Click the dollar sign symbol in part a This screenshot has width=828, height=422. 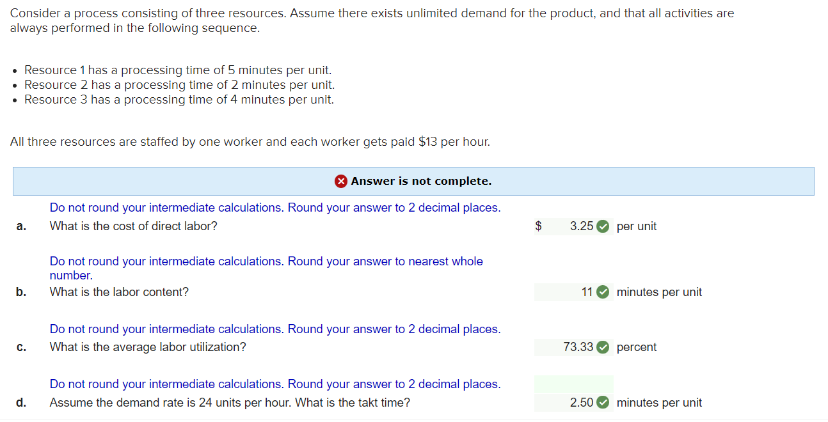[x=537, y=226]
